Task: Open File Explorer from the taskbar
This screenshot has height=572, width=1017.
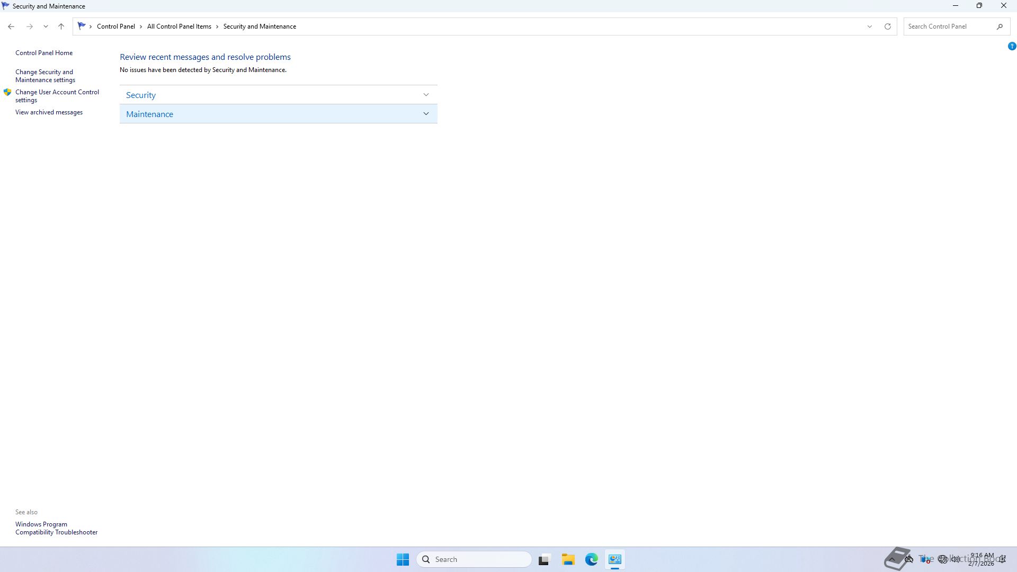Action: click(568, 559)
